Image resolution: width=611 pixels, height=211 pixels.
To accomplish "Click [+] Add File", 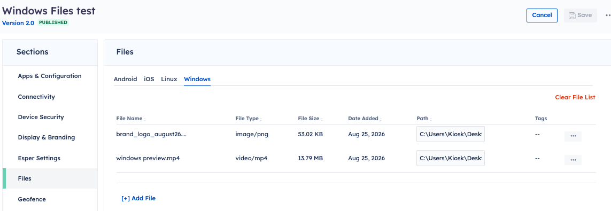I will (x=138, y=198).
